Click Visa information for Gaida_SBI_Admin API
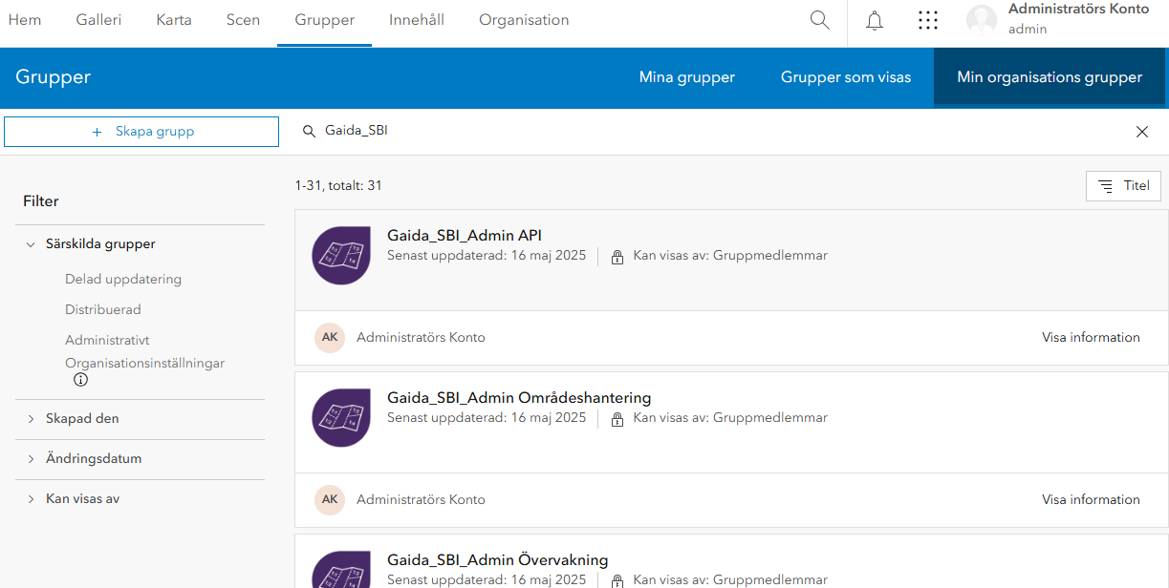Viewport: 1169px width, 588px height. coord(1091,337)
